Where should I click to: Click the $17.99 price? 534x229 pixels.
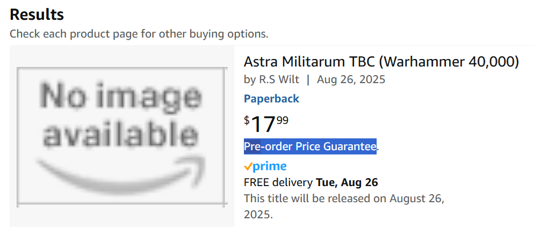266,124
